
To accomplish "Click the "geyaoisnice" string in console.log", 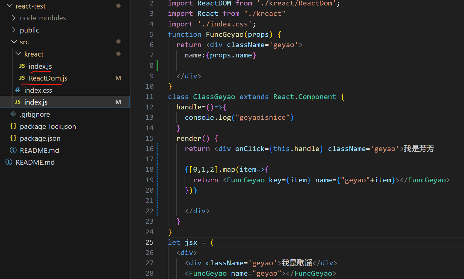I will 262,117.
